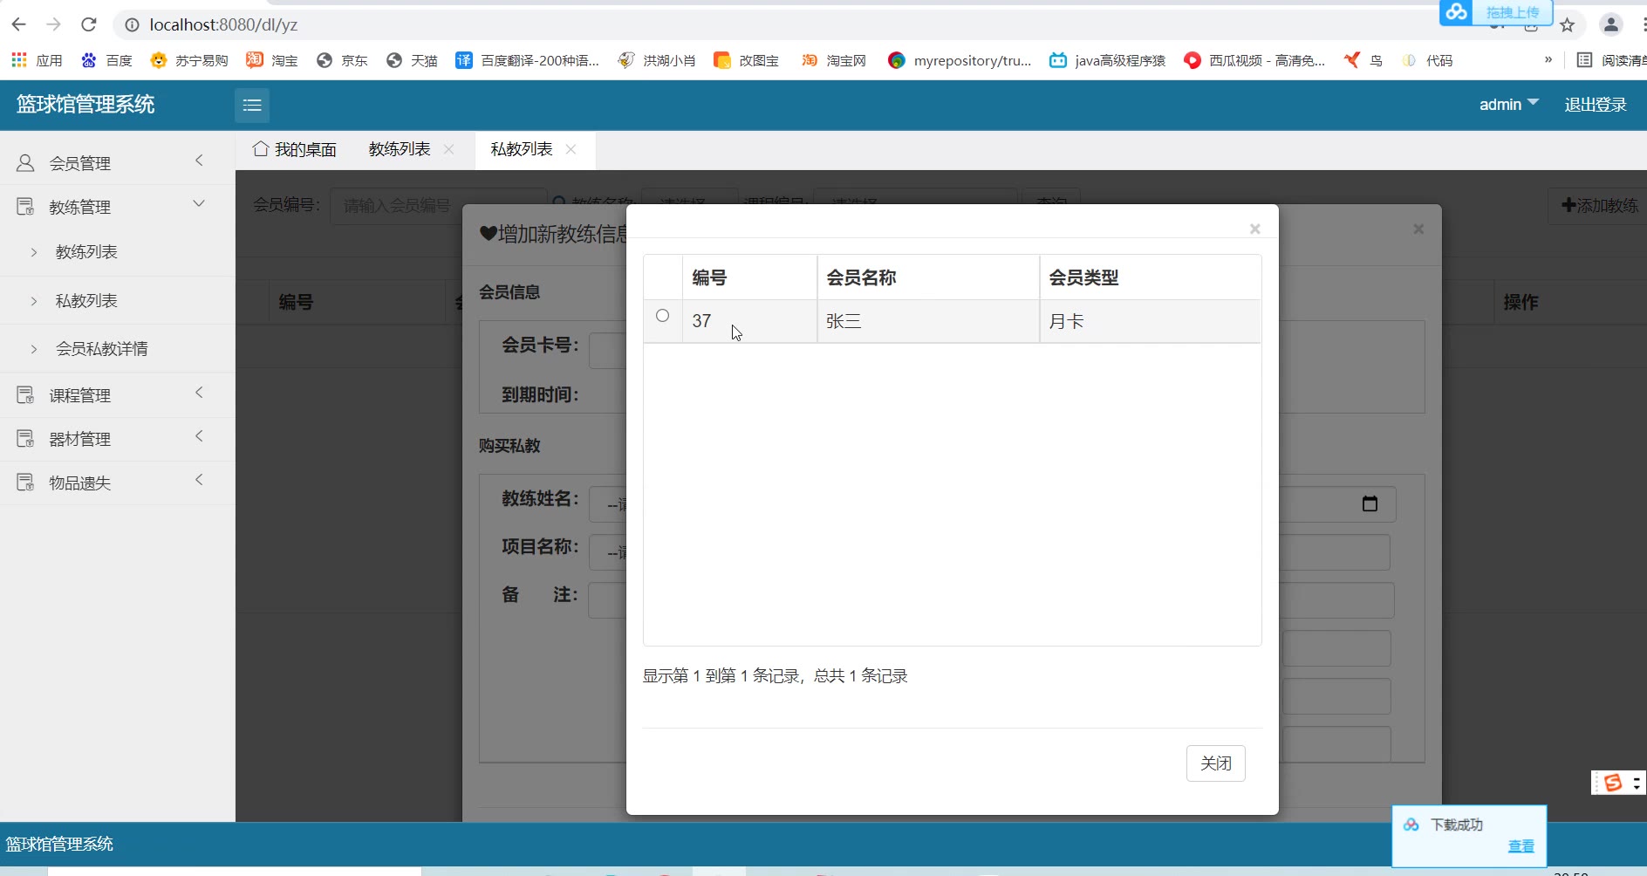Click the home icon on 我的桌面 tab
Screen dimensions: 1647x876
(260, 149)
